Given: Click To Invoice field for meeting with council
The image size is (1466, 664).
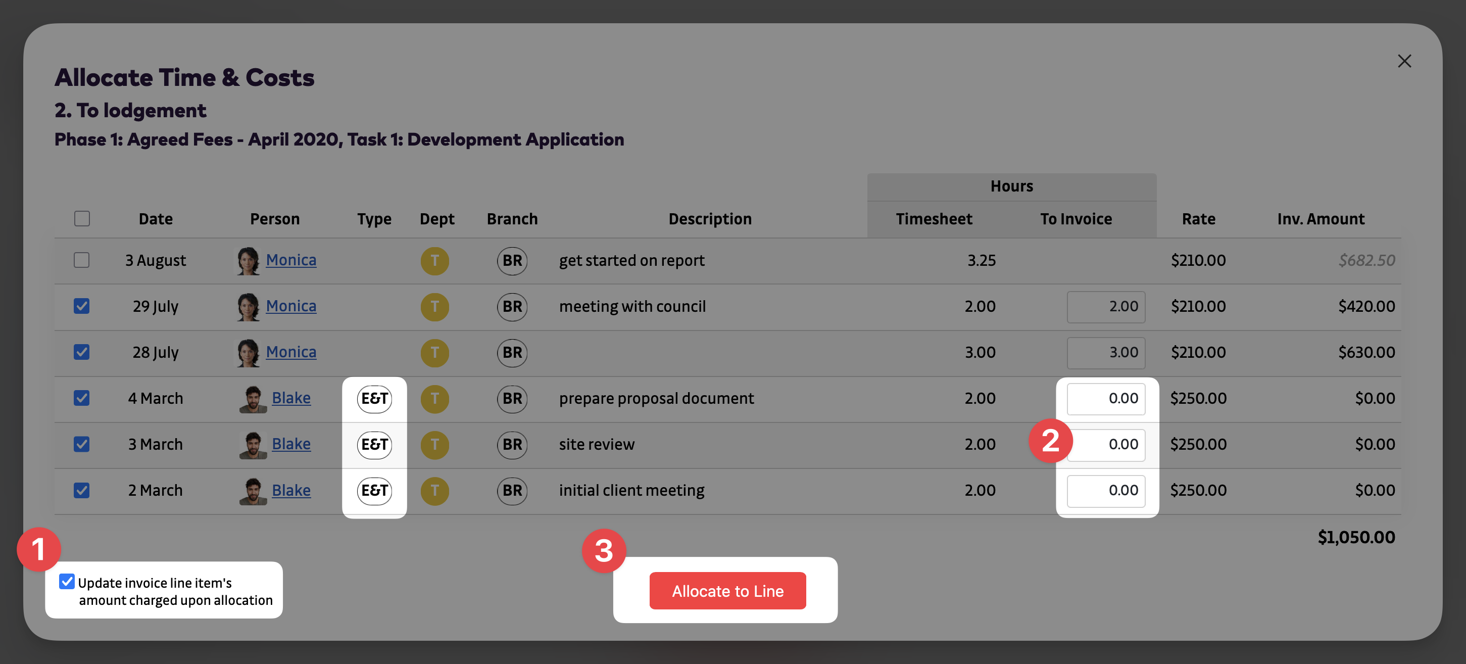Looking at the screenshot, I should [x=1105, y=306].
